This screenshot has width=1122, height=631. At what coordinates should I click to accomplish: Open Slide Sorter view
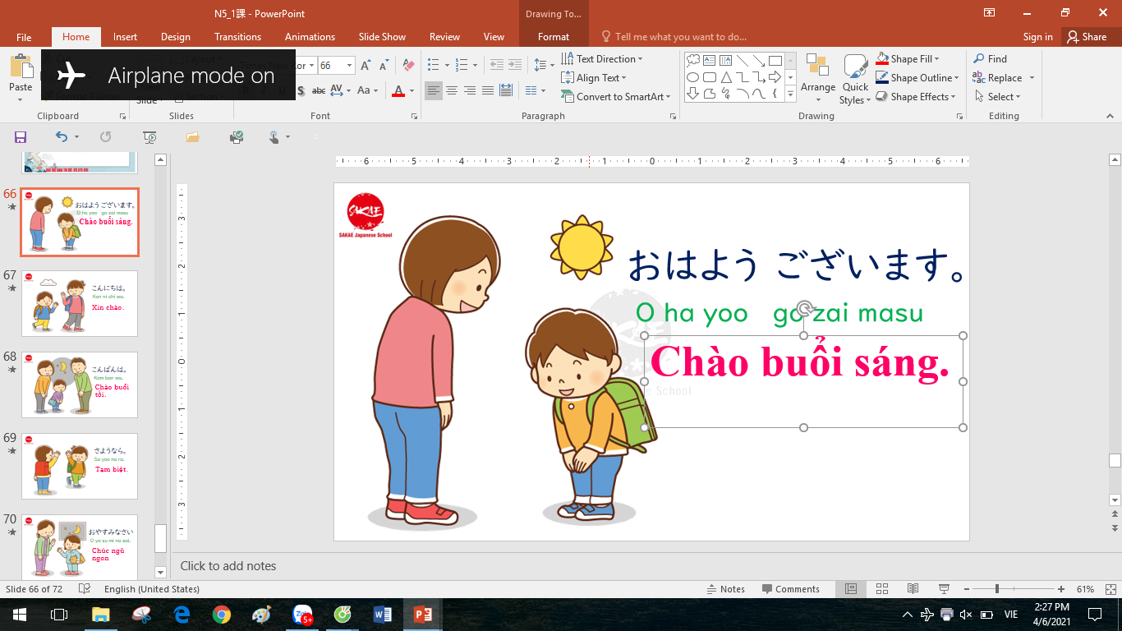click(882, 589)
